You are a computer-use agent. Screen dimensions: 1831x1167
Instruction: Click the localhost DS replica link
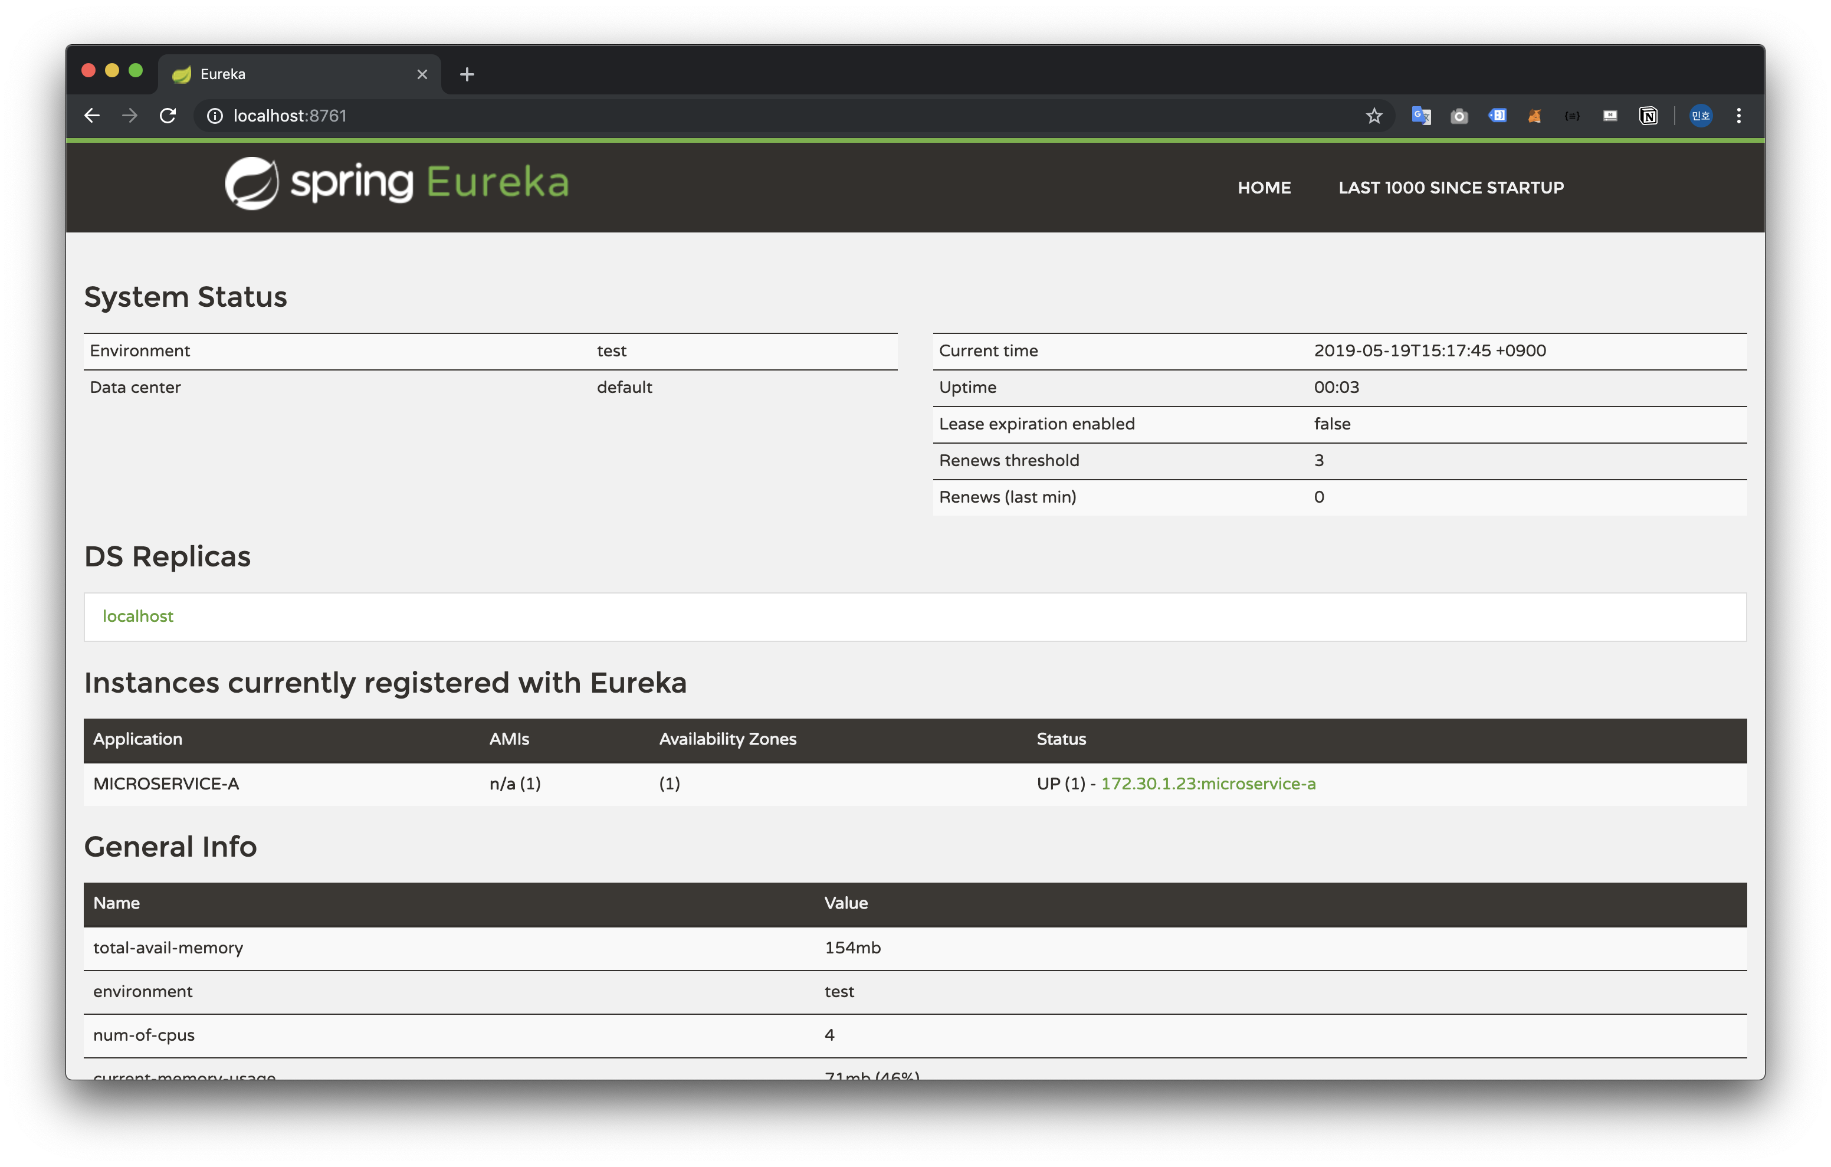pyautogui.click(x=137, y=616)
